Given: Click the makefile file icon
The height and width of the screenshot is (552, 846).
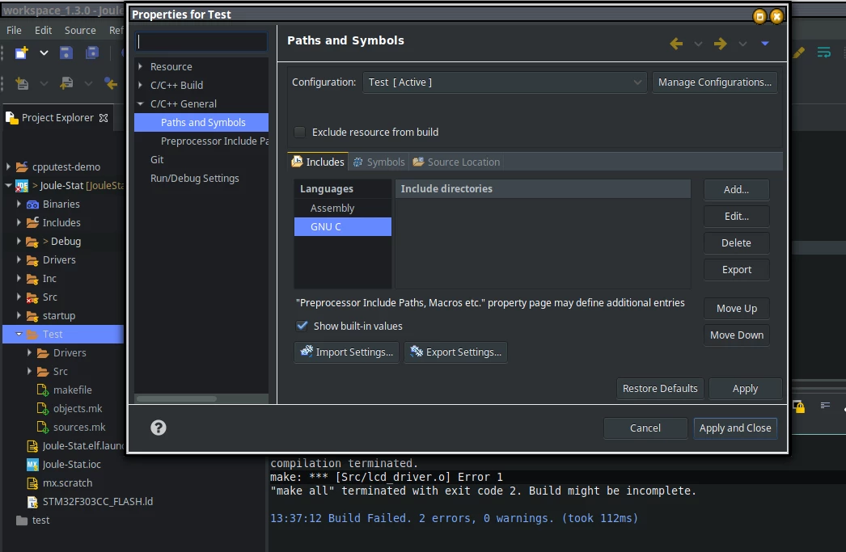Looking at the screenshot, I should 43,390.
